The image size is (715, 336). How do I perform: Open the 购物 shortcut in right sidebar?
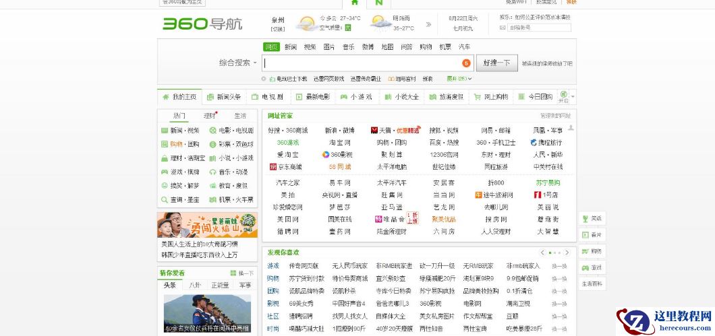pyautogui.click(x=592, y=251)
